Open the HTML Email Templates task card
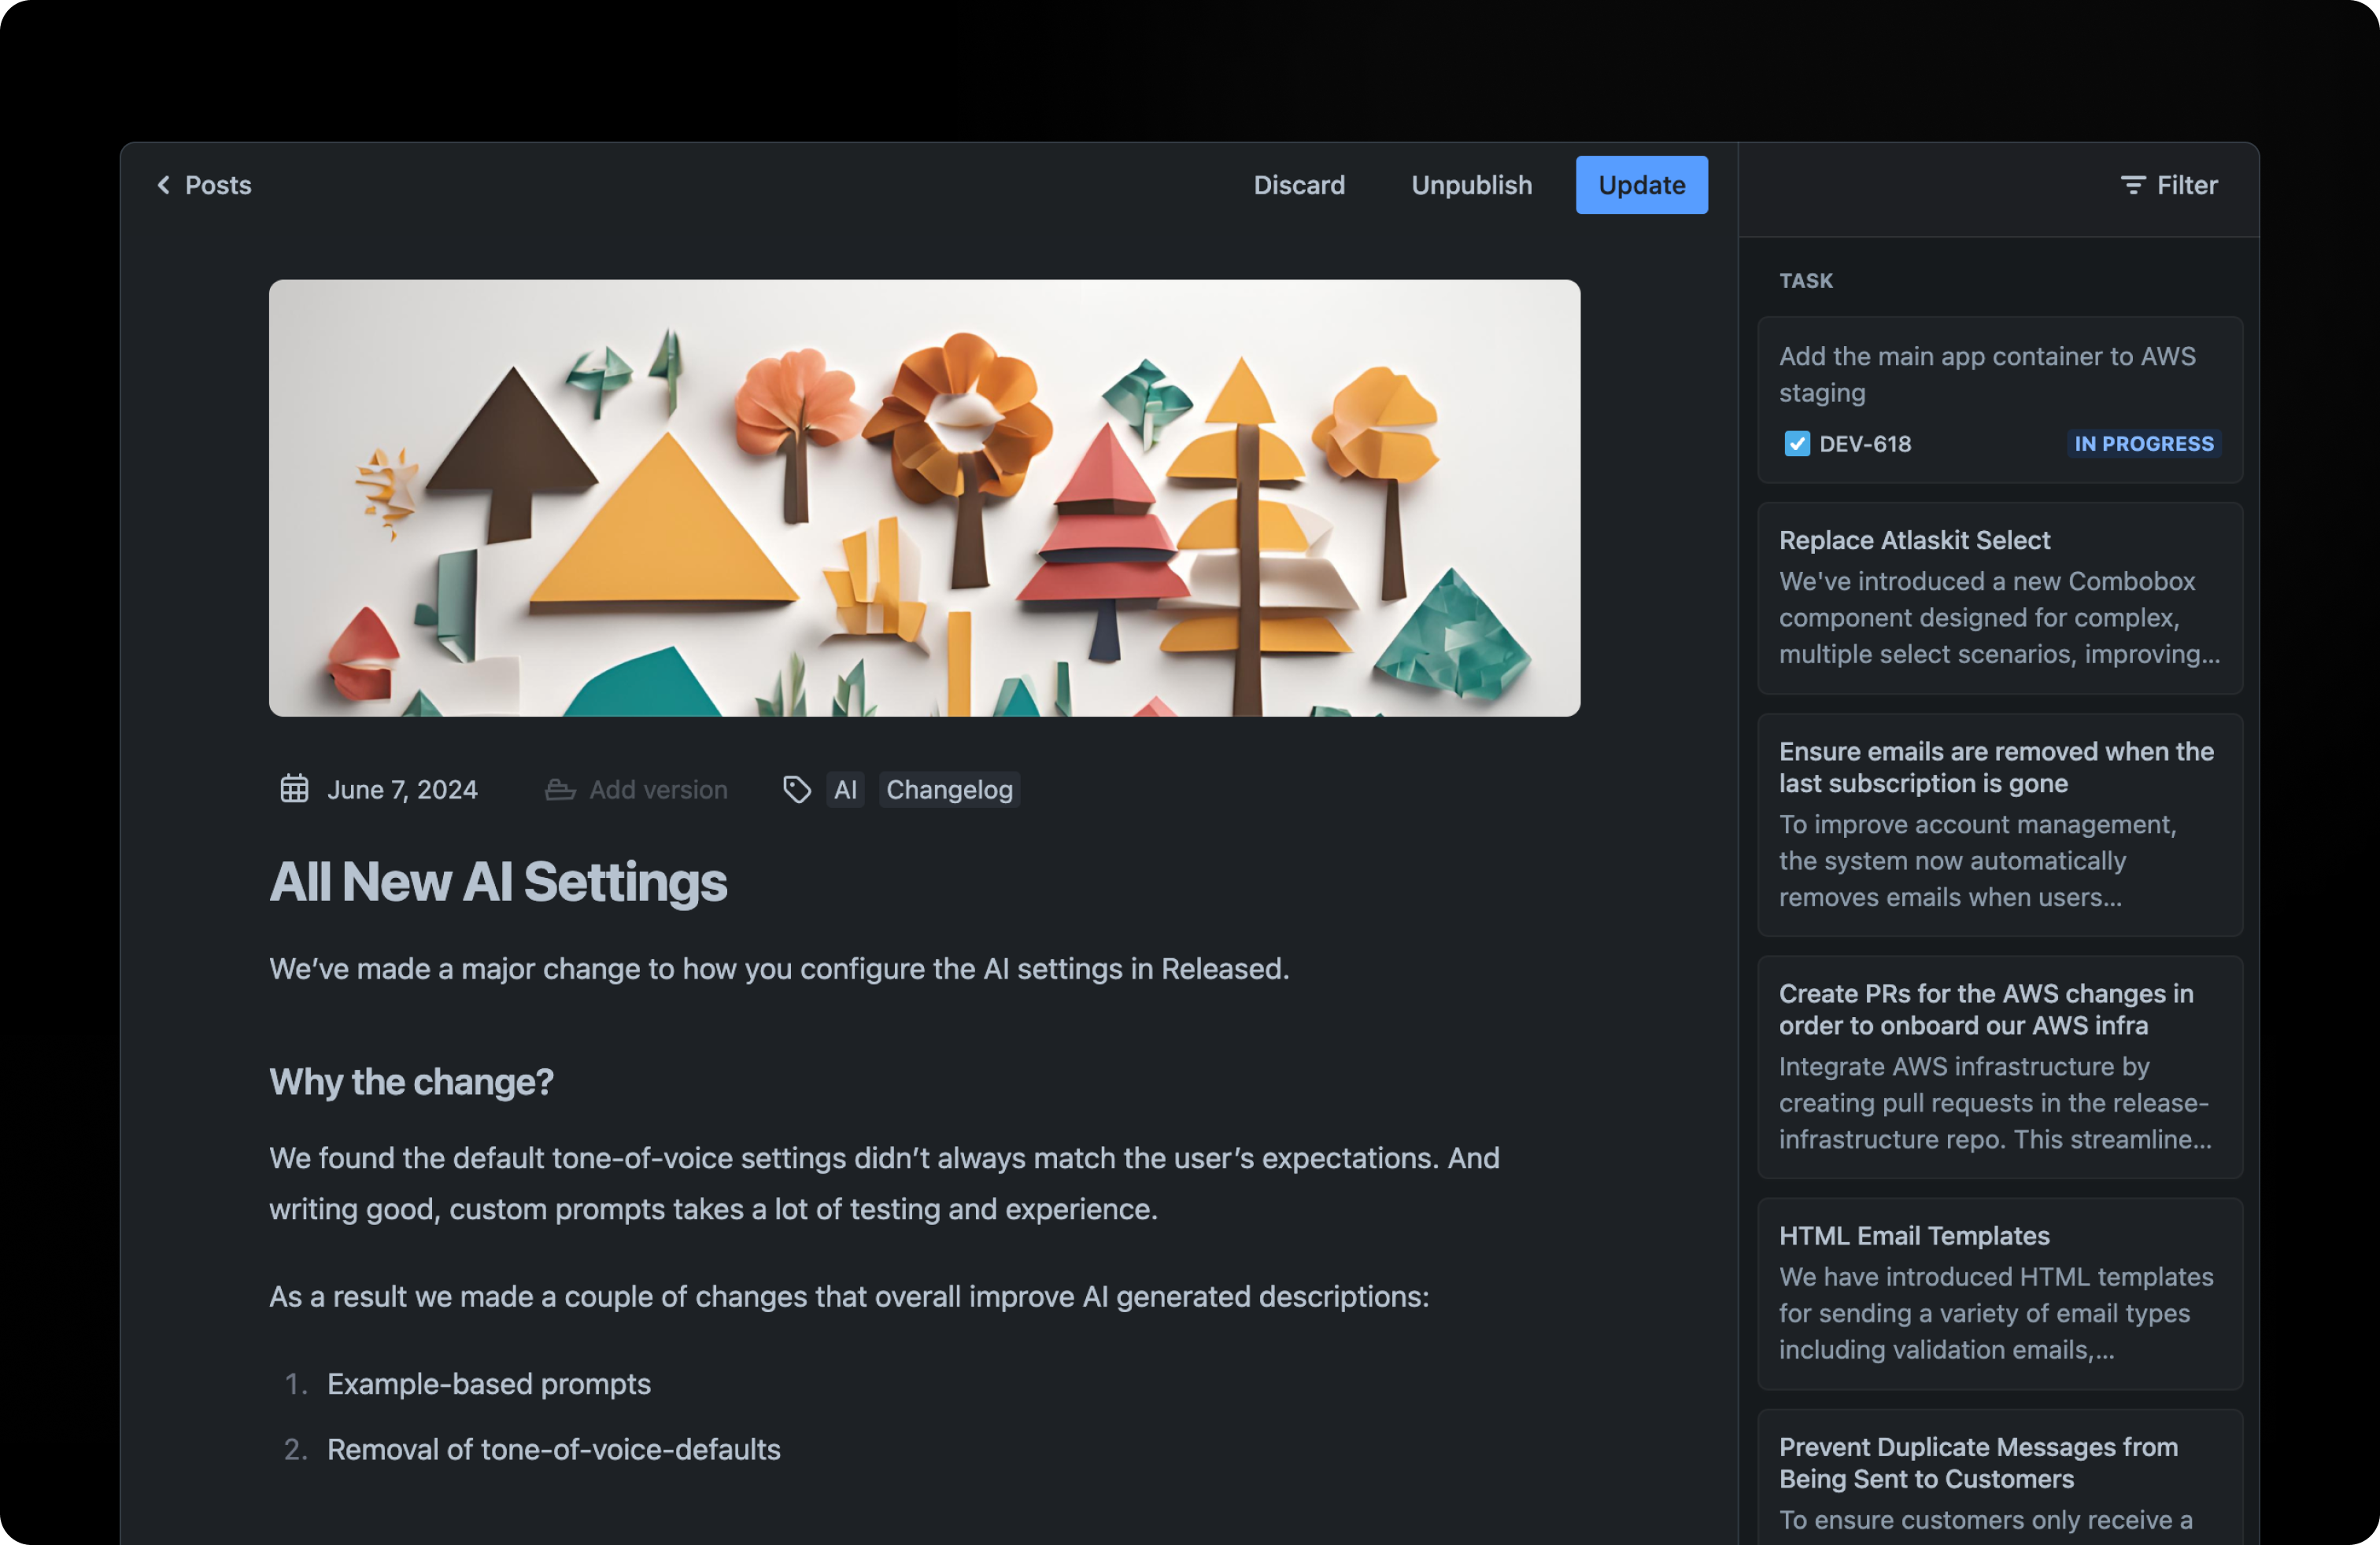The image size is (2380, 1545). pos(1999,1293)
